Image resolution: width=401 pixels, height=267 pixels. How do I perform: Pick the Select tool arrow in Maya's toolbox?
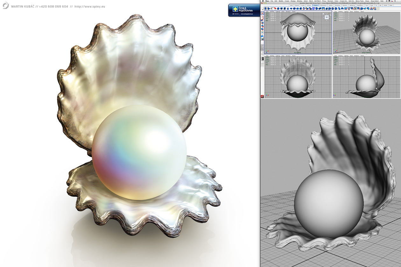pos(262,13)
